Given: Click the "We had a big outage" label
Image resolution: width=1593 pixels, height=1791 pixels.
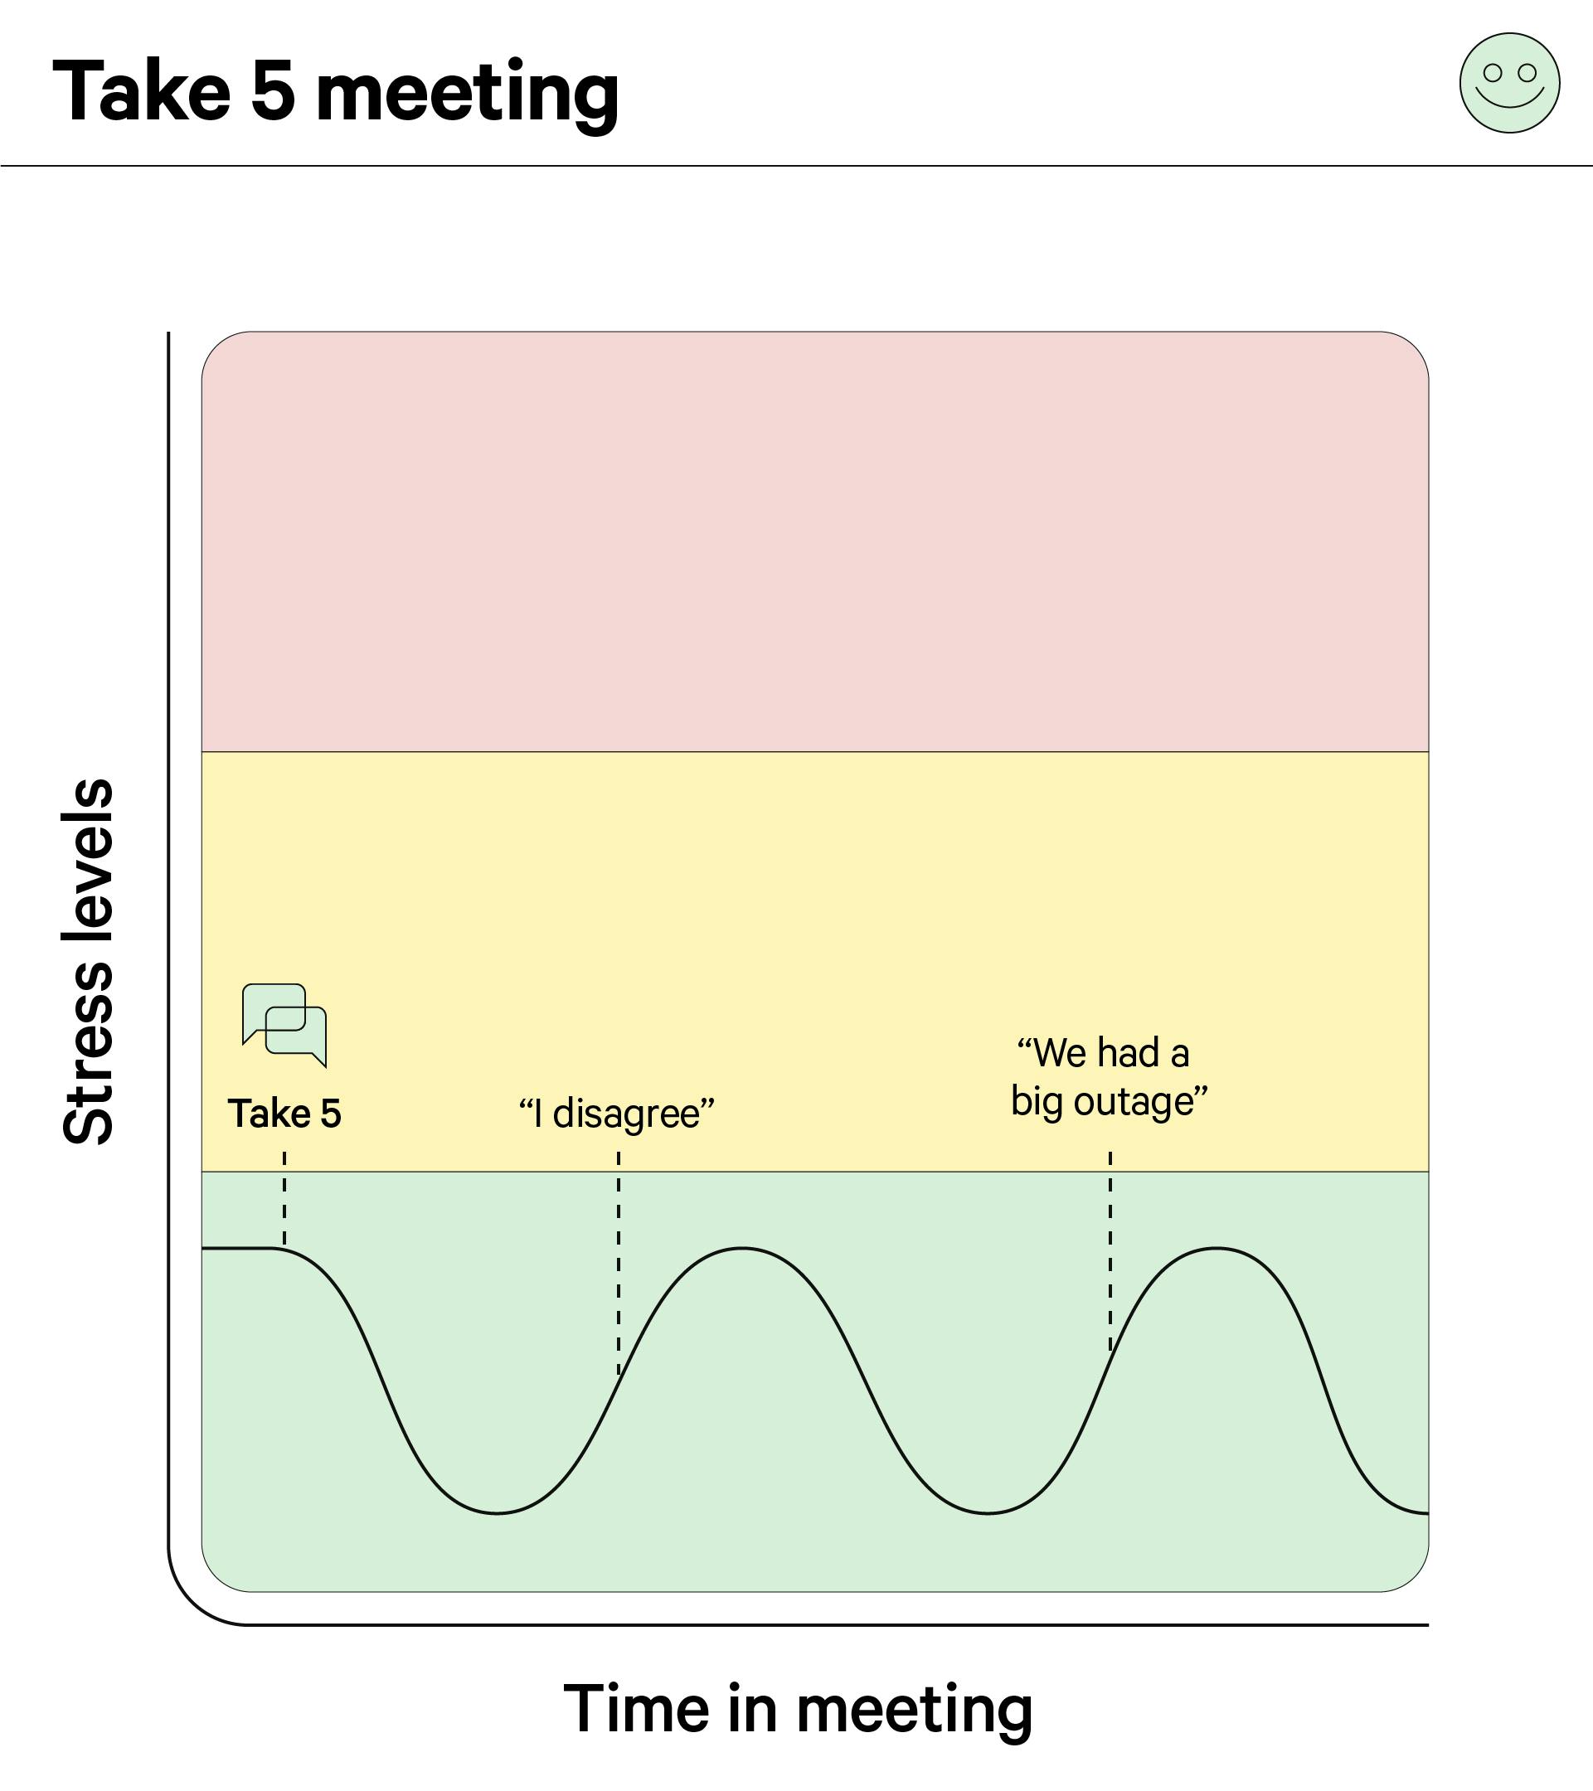Looking at the screenshot, I should tap(1109, 1077).
